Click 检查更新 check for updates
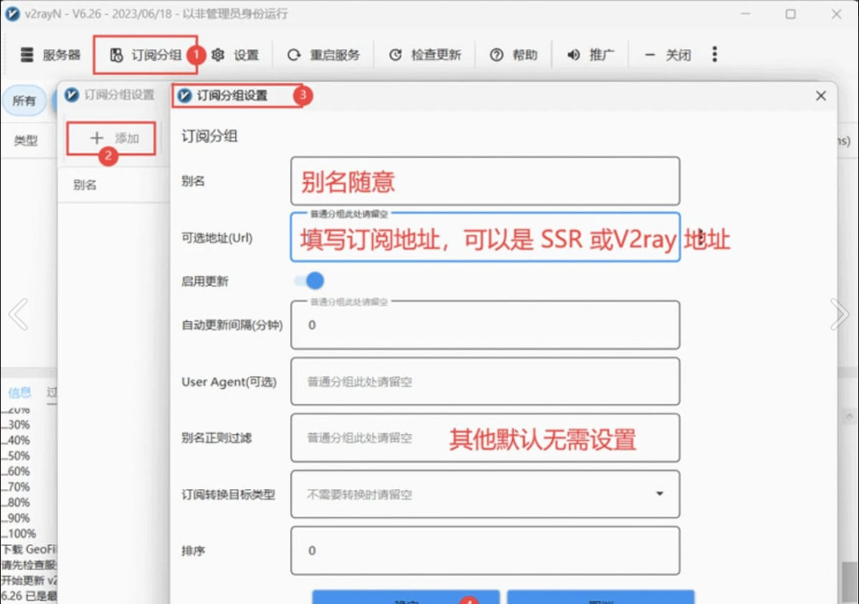The height and width of the screenshot is (604, 859). coord(425,55)
